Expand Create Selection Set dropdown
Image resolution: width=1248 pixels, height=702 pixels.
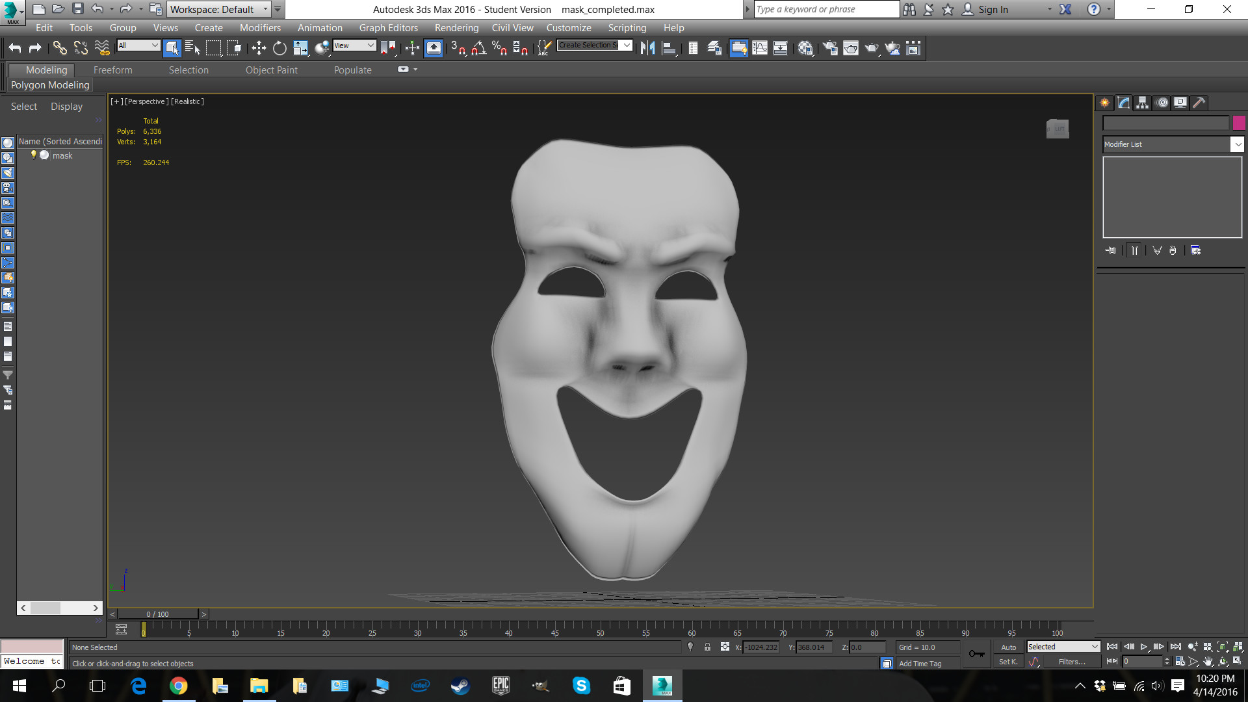pos(627,45)
